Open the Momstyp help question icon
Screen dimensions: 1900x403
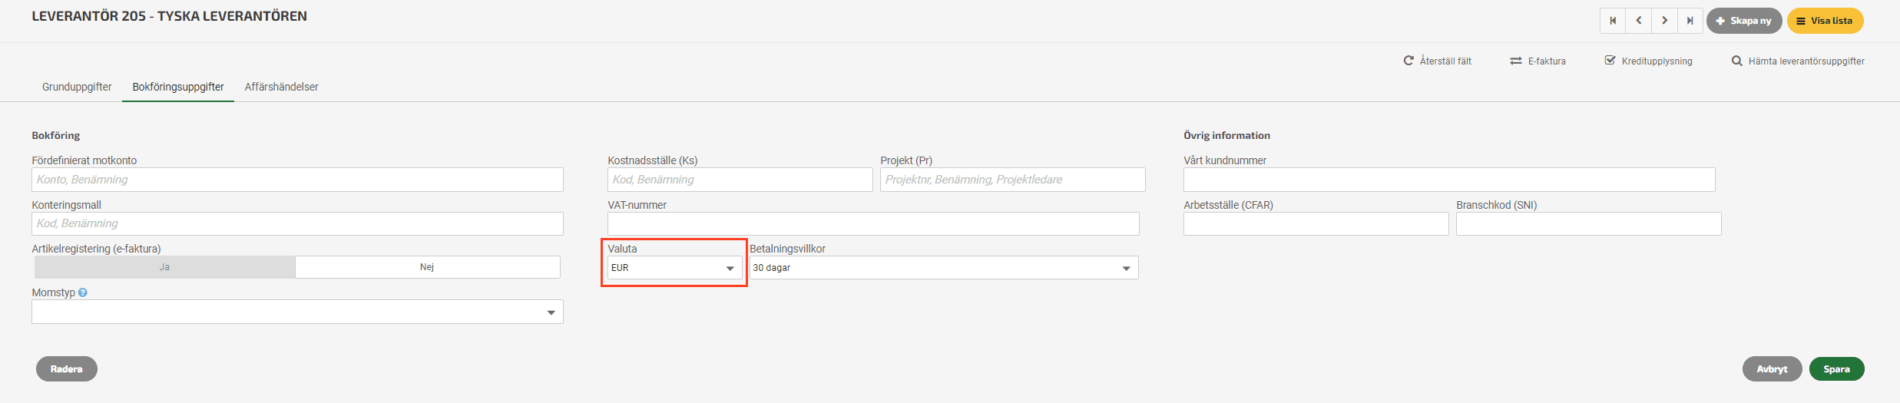click(x=83, y=292)
